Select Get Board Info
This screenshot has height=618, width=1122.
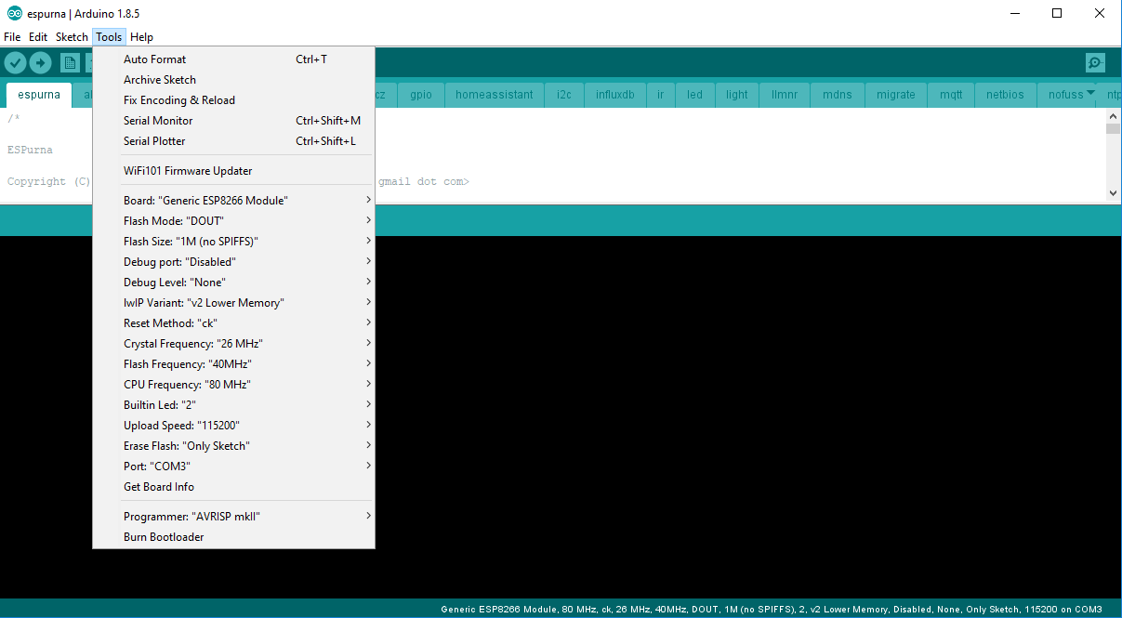point(233,487)
